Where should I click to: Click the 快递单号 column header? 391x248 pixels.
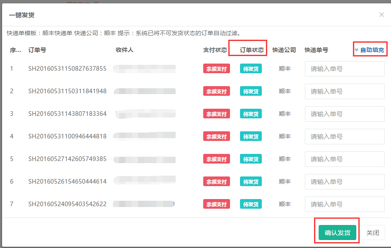click(316, 50)
